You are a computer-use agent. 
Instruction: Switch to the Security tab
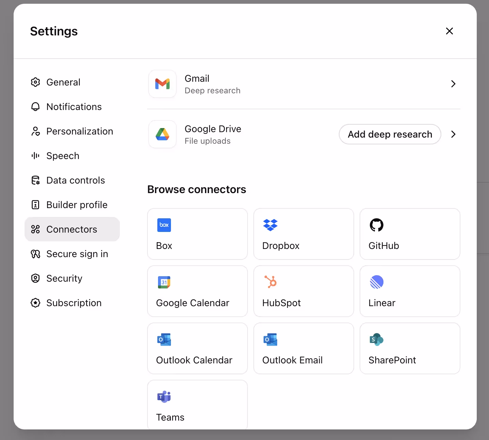tap(72, 278)
